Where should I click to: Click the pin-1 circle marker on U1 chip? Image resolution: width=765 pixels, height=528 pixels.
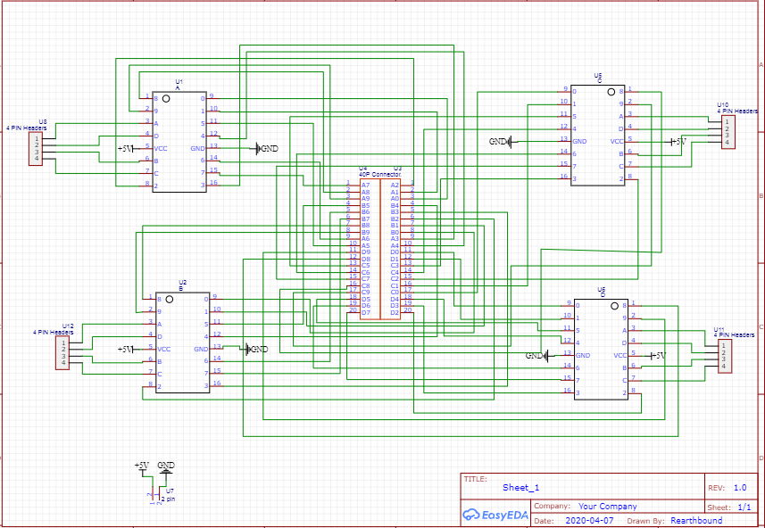coord(166,98)
